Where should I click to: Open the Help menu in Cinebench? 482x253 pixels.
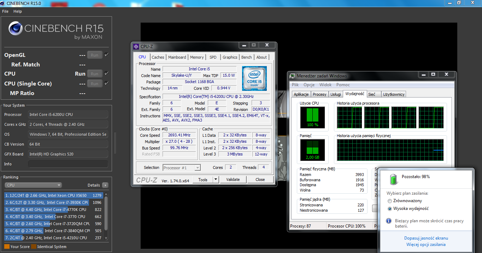point(18,11)
